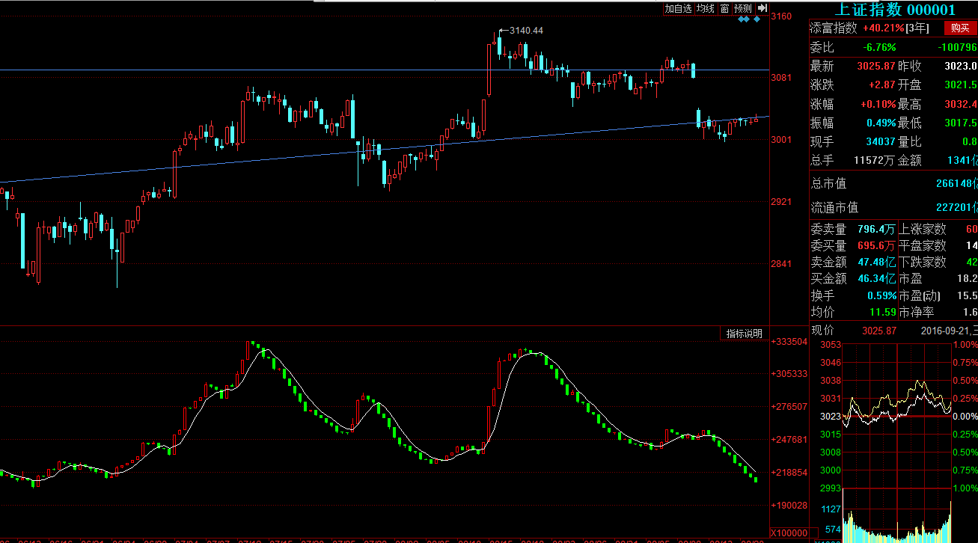Screen dimensions: 978x543
Task: Click the +333504 indicator axis label
Action: [789, 341]
